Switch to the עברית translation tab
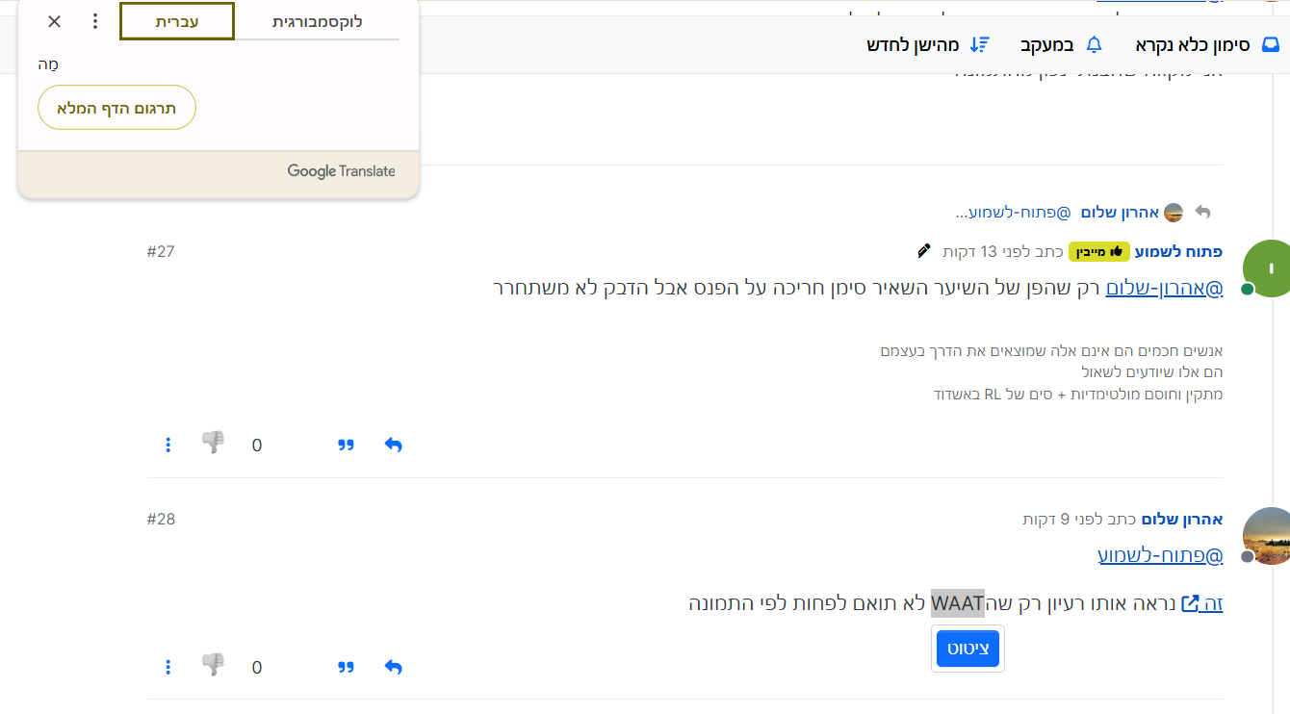Image resolution: width=1290 pixels, height=714 pixels. pos(177,21)
